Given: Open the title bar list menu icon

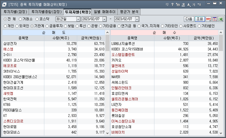Looking at the screenshot, I should pos(199,5).
